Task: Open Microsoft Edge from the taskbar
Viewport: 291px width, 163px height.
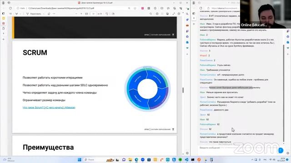Action: click(x=136, y=160)
